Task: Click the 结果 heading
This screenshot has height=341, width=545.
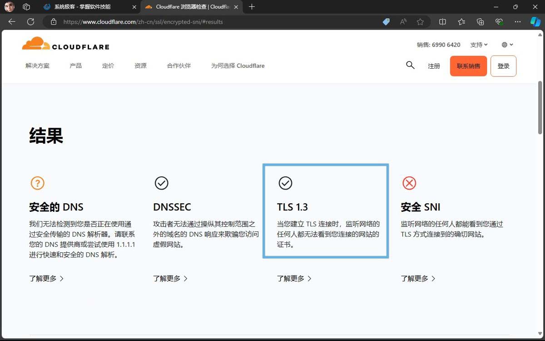Action: pos(46,135)
